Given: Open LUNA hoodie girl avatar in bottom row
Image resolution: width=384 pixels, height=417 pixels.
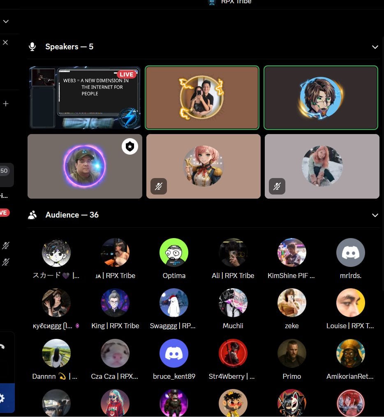Looking at the screenshot, I should (115, 403).
